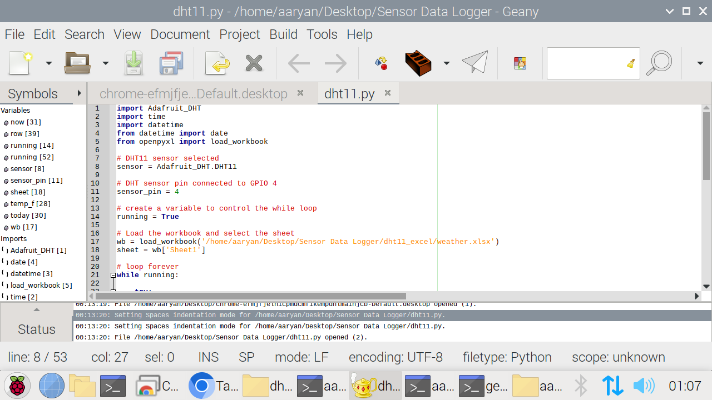Build the current file brick icon
The image size is (712, 400).
tap(419, 63)
